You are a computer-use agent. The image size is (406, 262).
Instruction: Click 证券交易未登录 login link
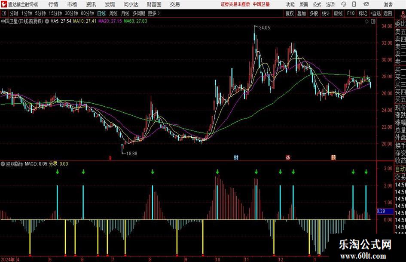point(235,4)
